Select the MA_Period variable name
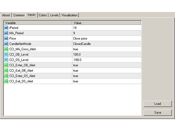Image resolution: width=175 pixels, height=131 pixels. (x=16, y=33)
